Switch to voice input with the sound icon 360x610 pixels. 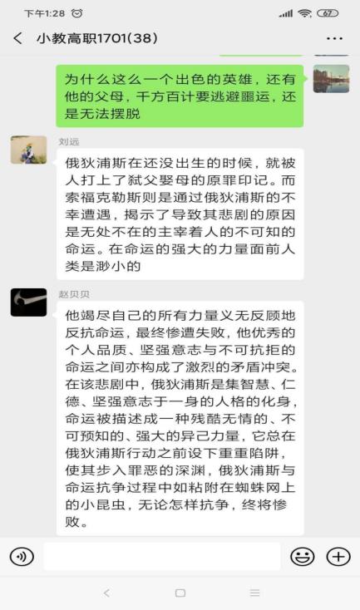point(22,557)
